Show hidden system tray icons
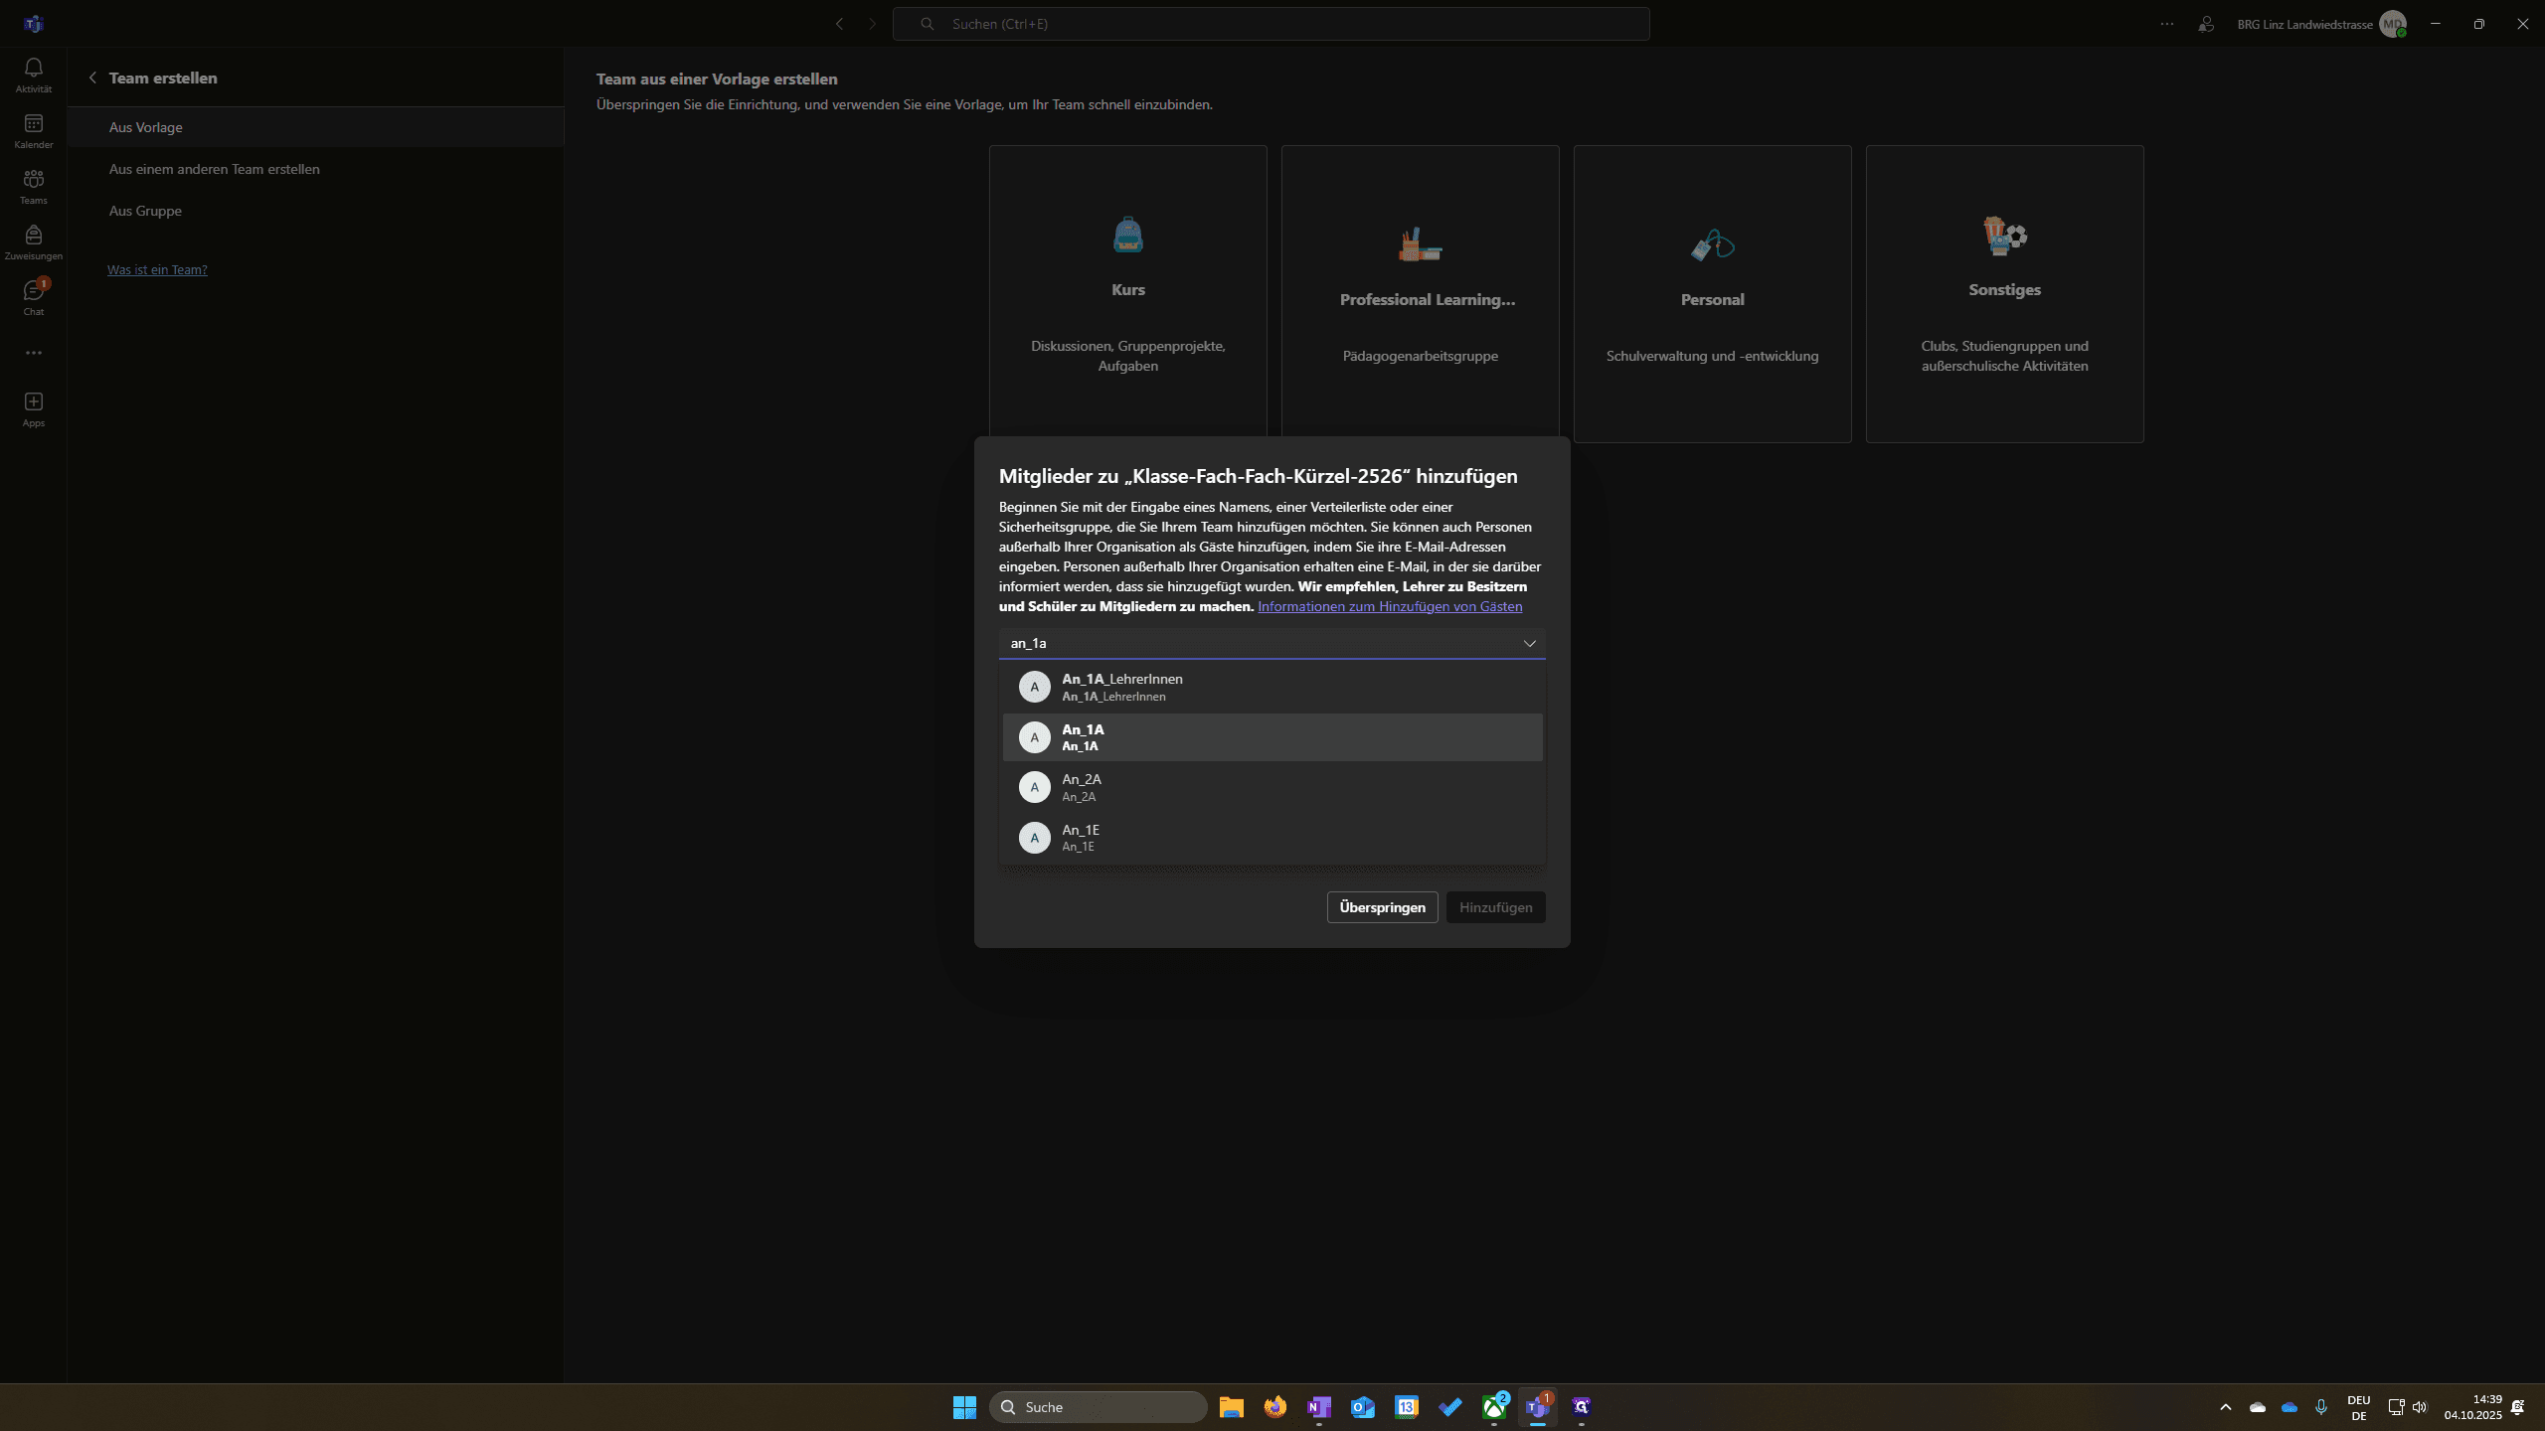 tap(2226, 1406)
